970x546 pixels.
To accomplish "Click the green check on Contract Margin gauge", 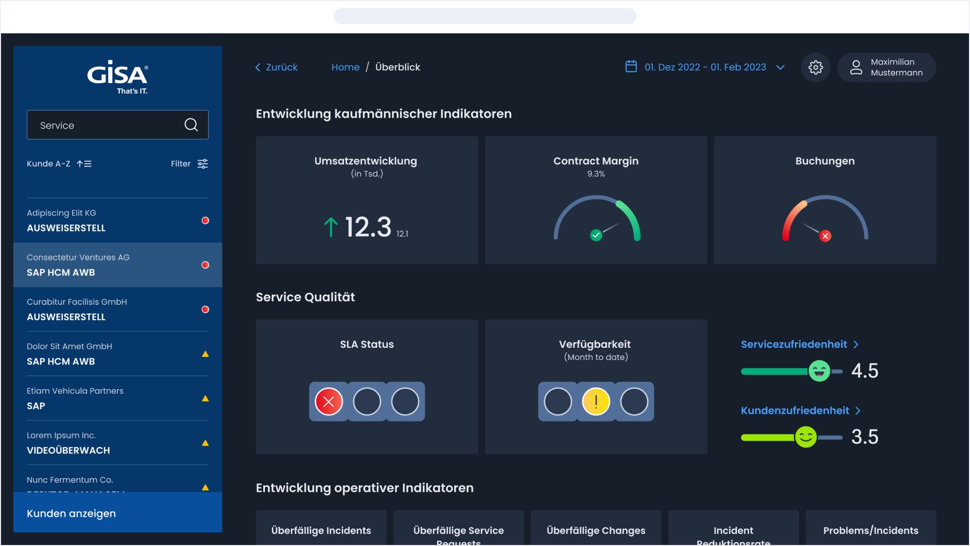I will [x=596, y=235].
